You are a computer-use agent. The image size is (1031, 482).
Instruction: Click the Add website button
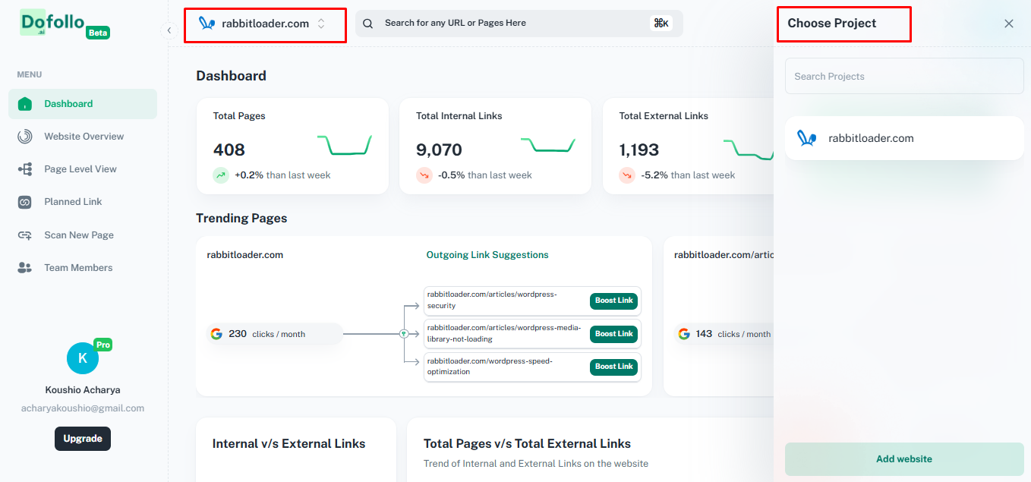904,459
